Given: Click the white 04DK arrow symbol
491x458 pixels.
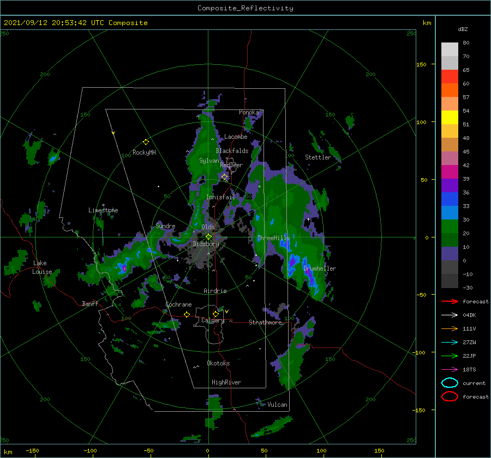Looking at the screenshot, I should coord(450,315).
